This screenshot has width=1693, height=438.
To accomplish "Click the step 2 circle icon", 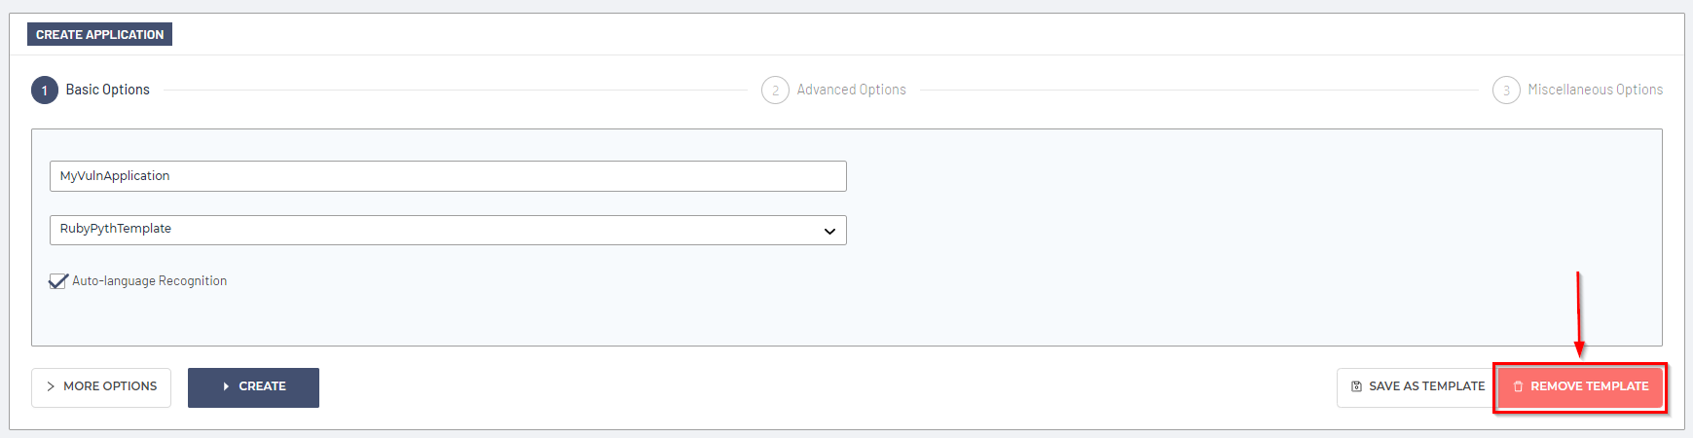I will (x=775, y=91).
